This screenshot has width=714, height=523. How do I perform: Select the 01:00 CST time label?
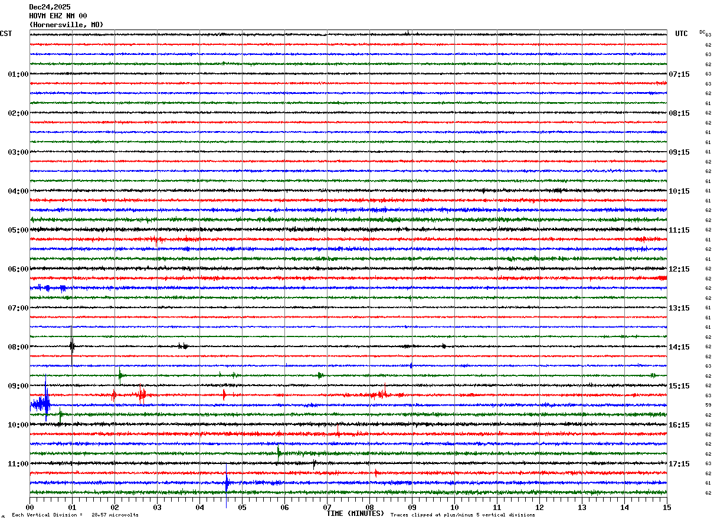[x=18, y=74]
